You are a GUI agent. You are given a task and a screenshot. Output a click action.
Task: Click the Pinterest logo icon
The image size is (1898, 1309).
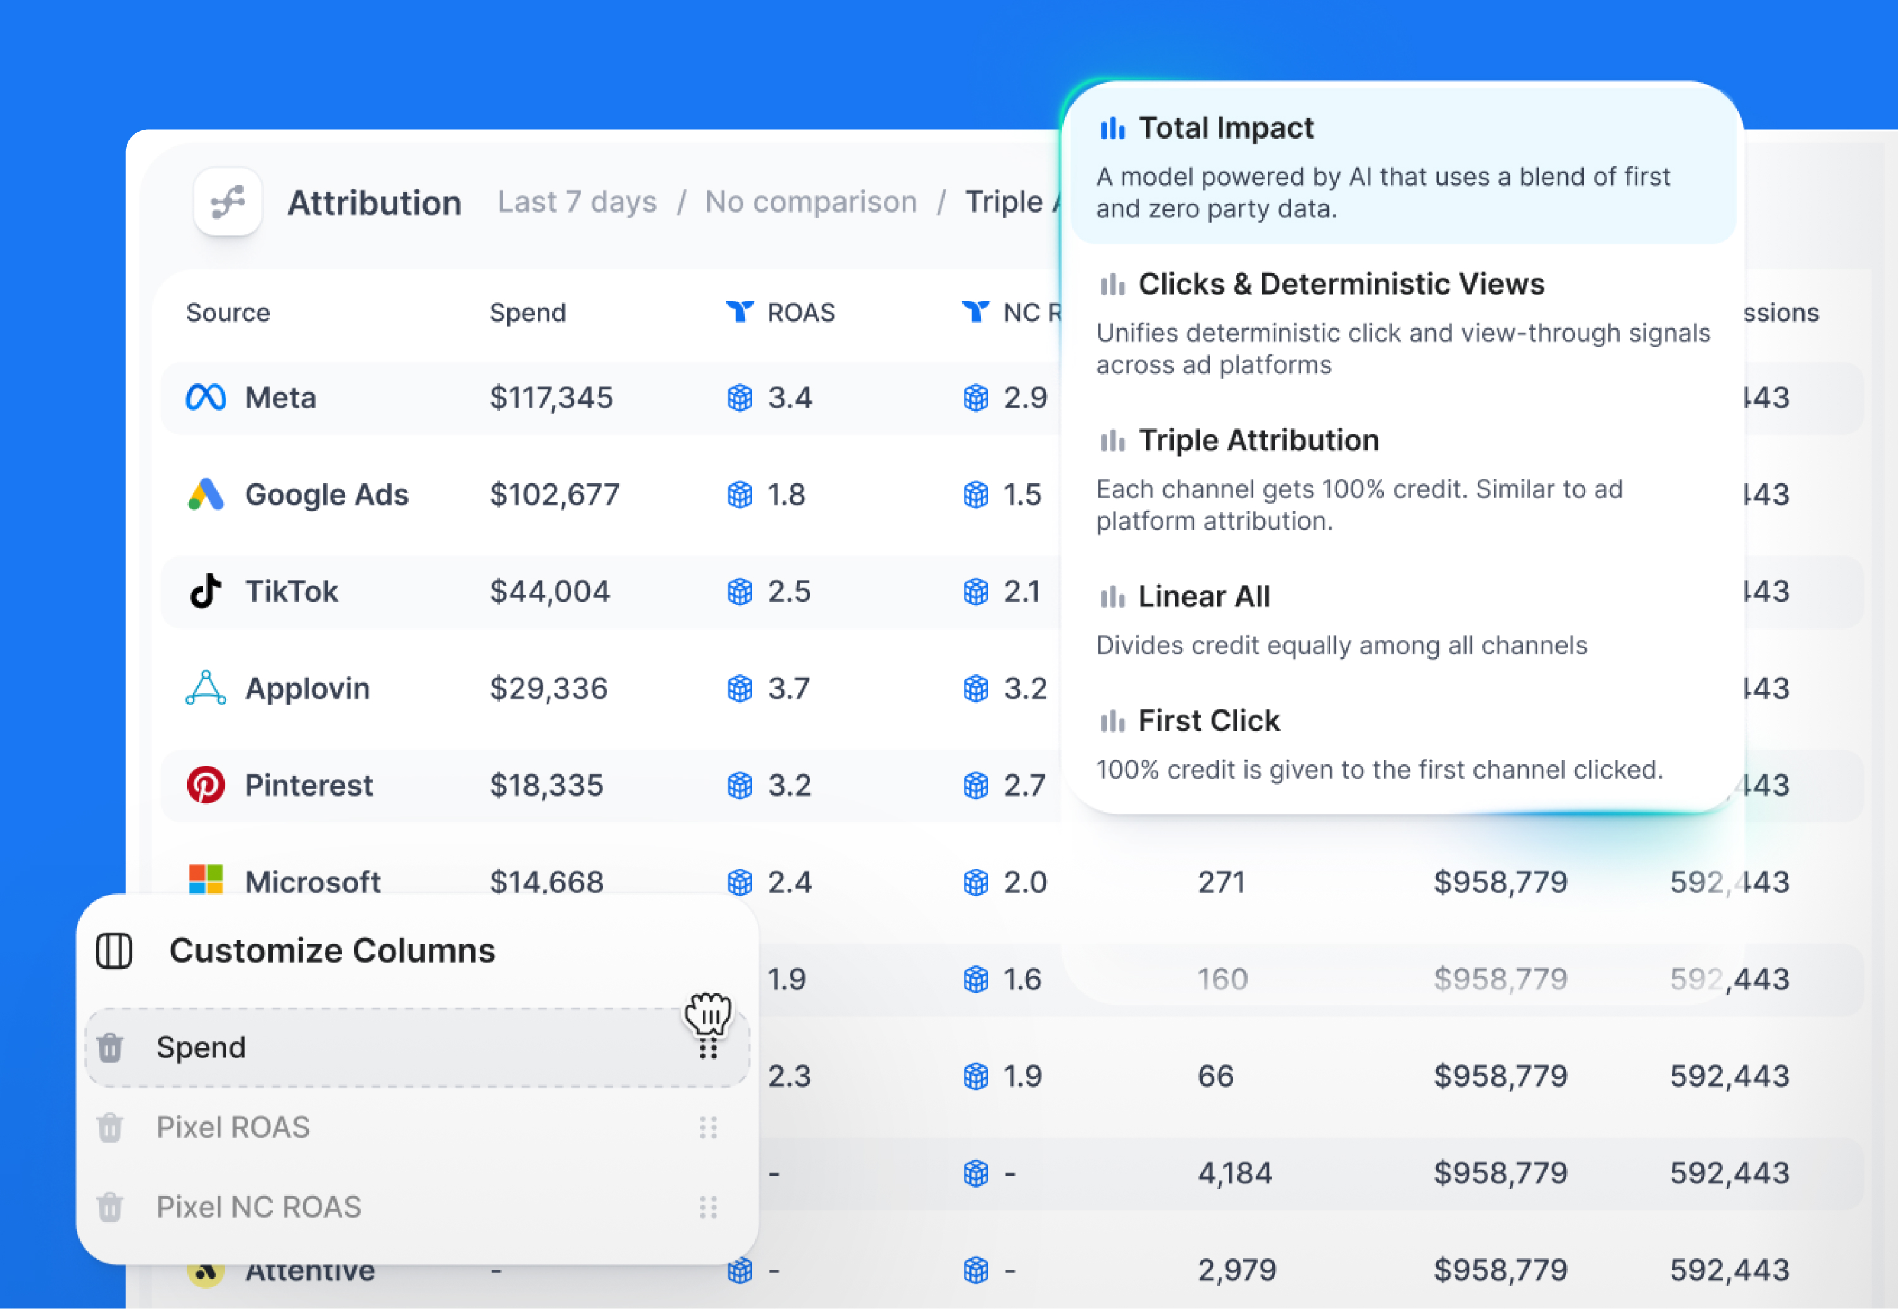pos(206,785)
